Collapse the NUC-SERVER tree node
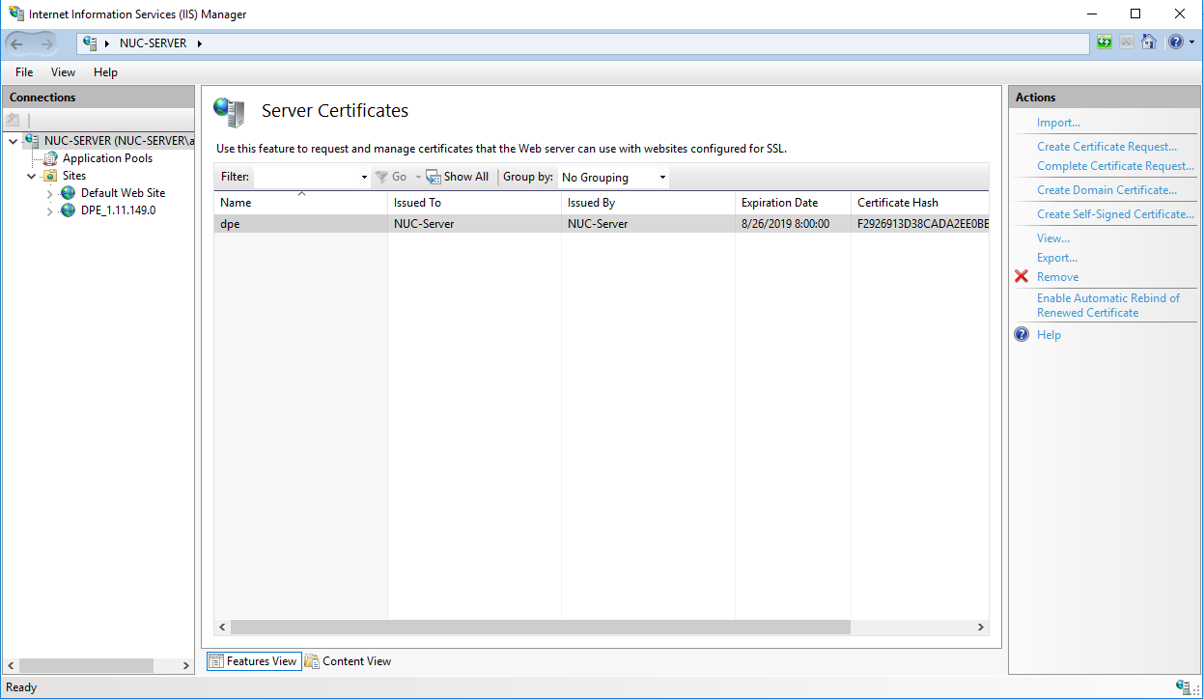Image resolution: width=1204 pixels, height=699 pixels. click(x=13, y=142)
